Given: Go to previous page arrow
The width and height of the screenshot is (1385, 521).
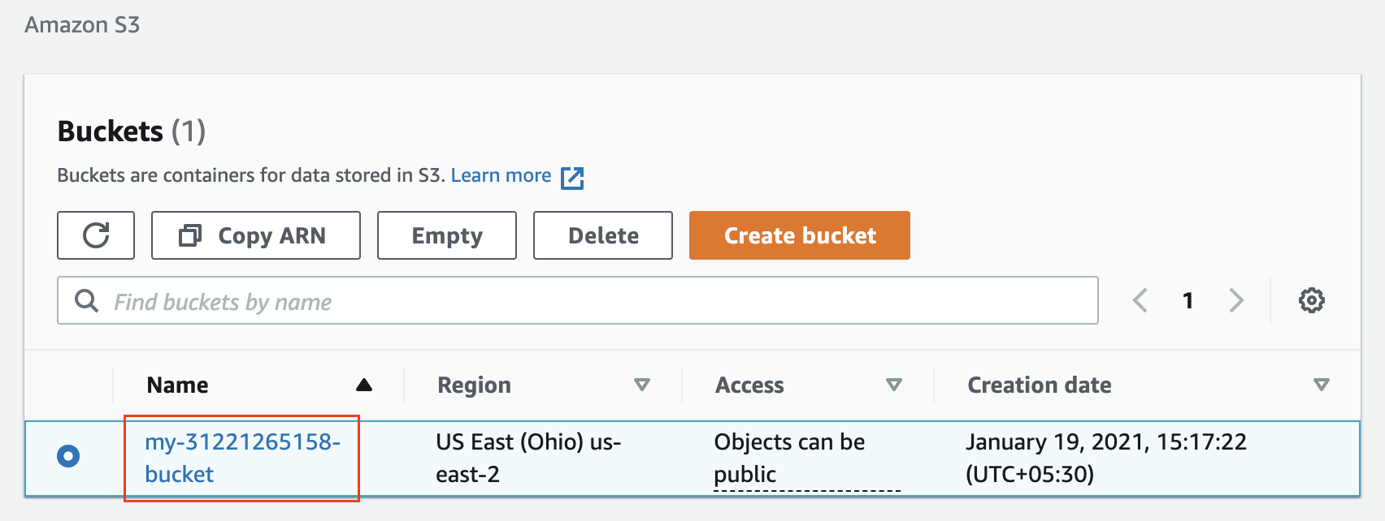Looking at the screenshot, I should (x=1140, y=300).
